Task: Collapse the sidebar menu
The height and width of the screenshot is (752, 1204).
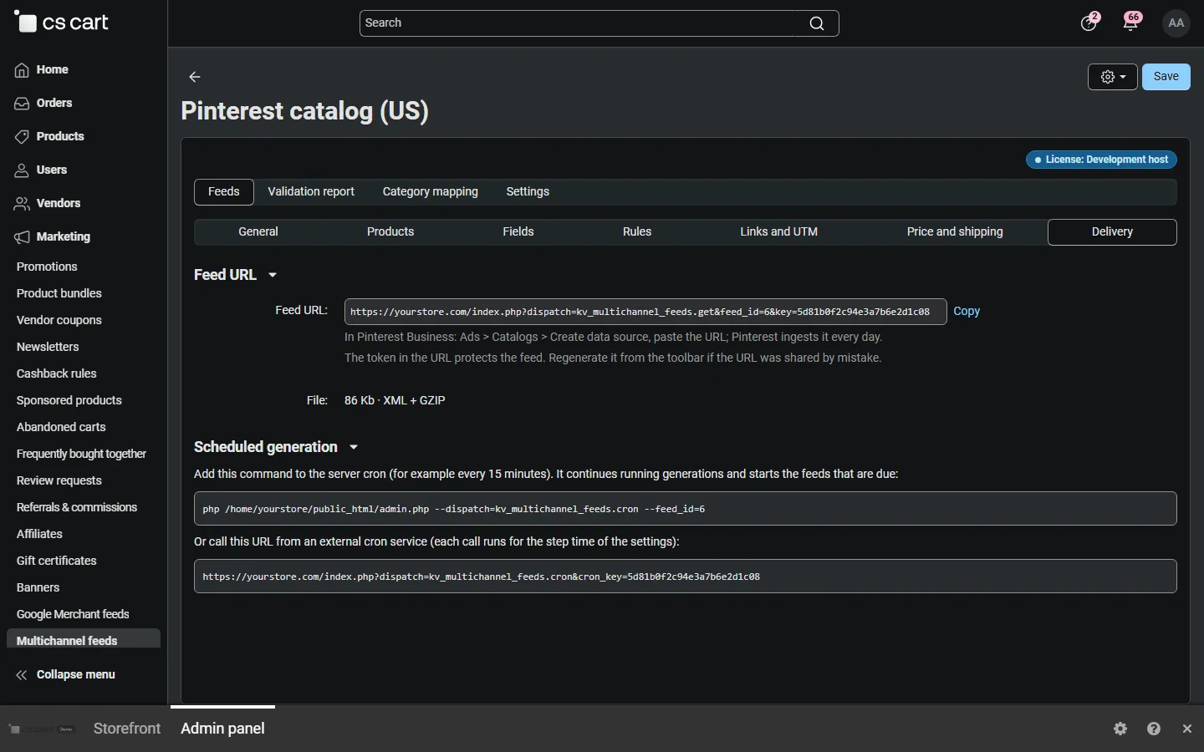Action: [x=65, y=674]
